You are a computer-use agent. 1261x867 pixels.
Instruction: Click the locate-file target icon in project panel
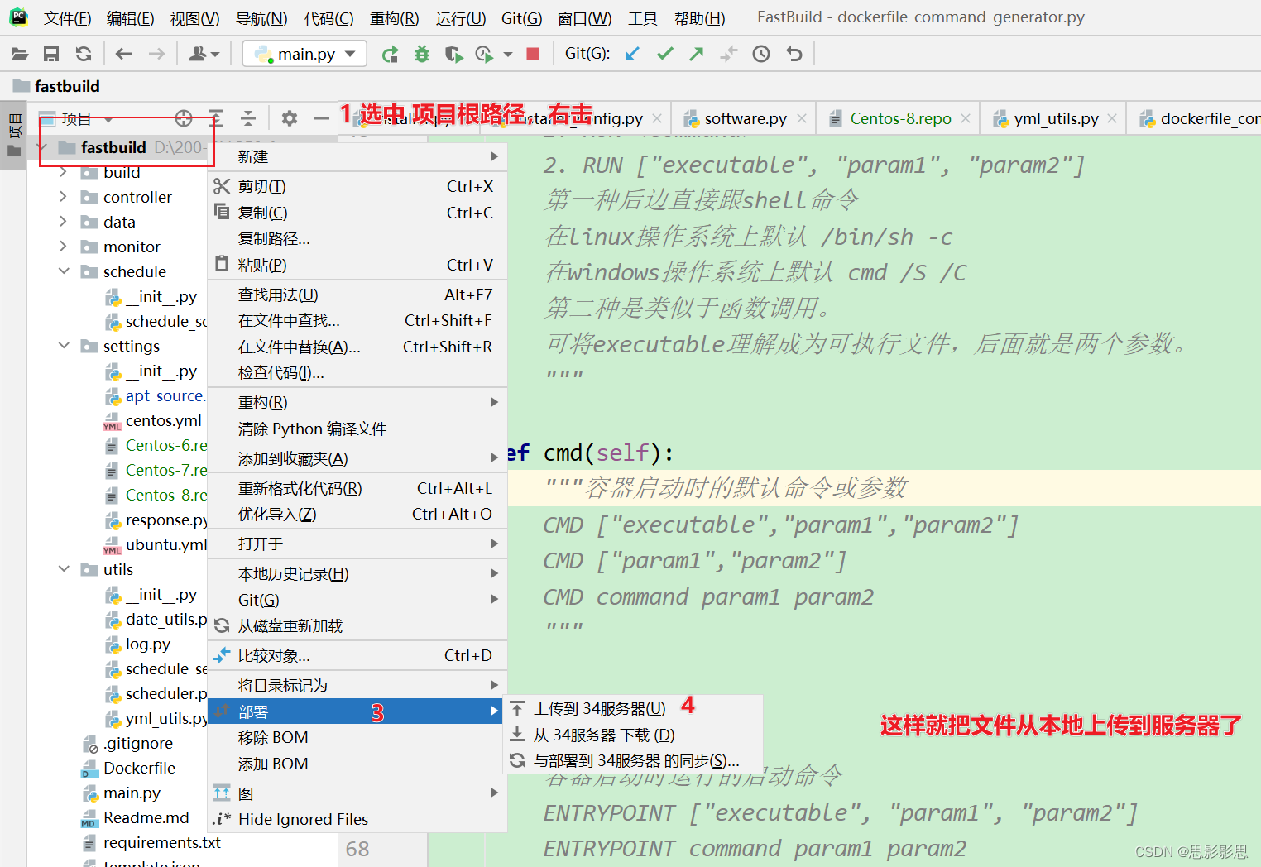(184, 118)
